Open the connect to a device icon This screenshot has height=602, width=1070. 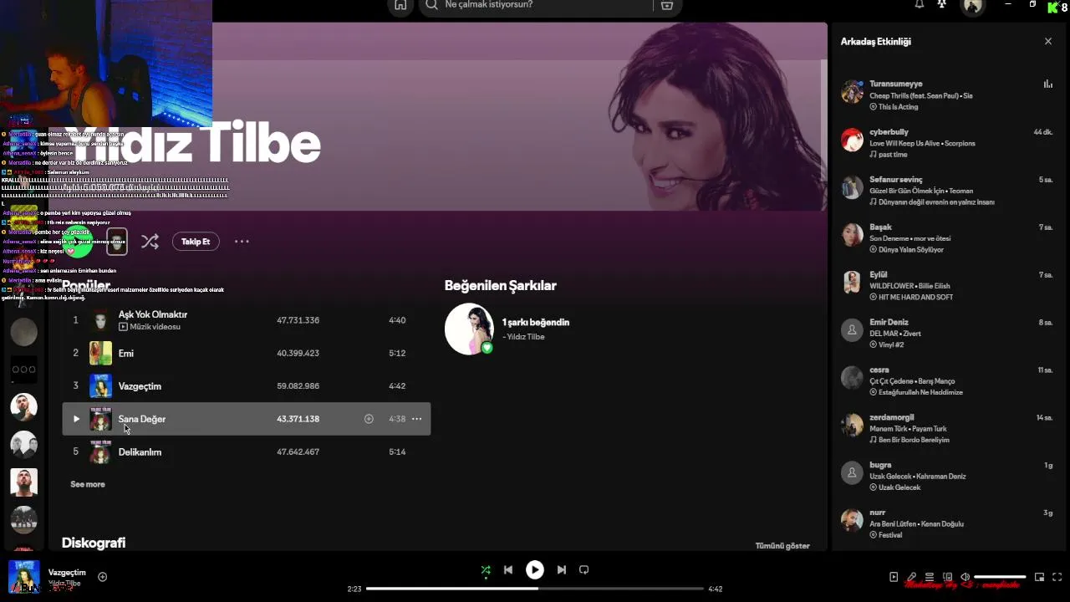[x=947, y=577]
